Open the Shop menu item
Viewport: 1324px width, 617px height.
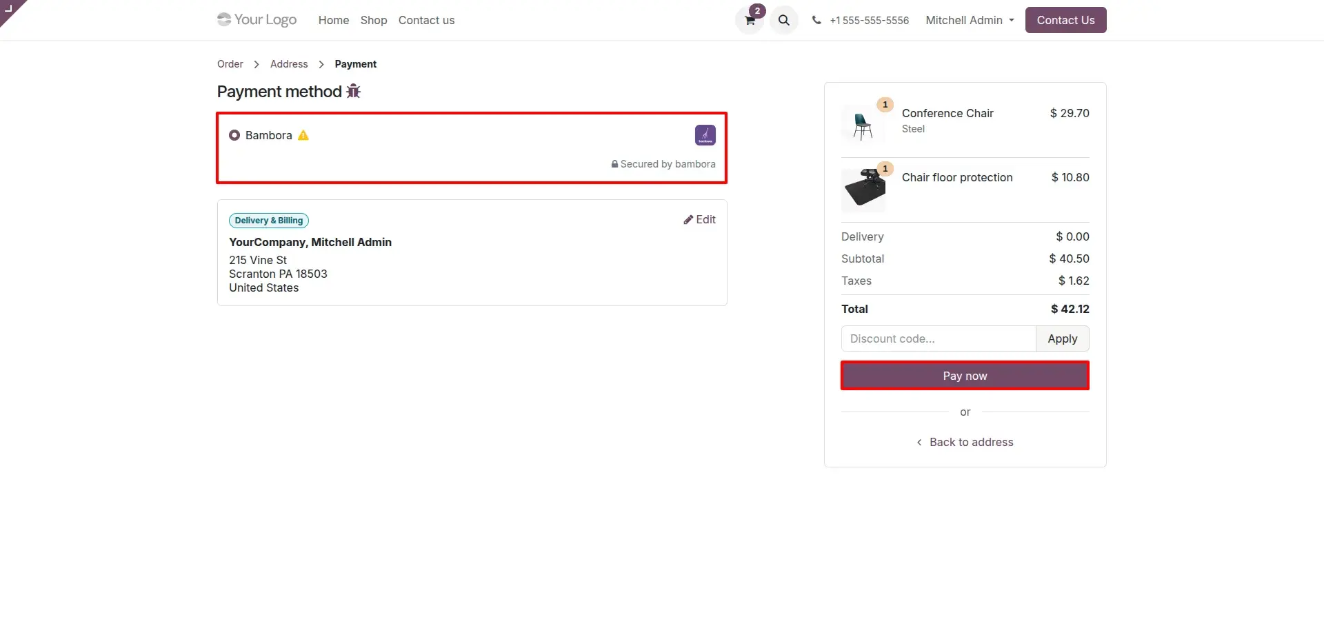point(374,20)
